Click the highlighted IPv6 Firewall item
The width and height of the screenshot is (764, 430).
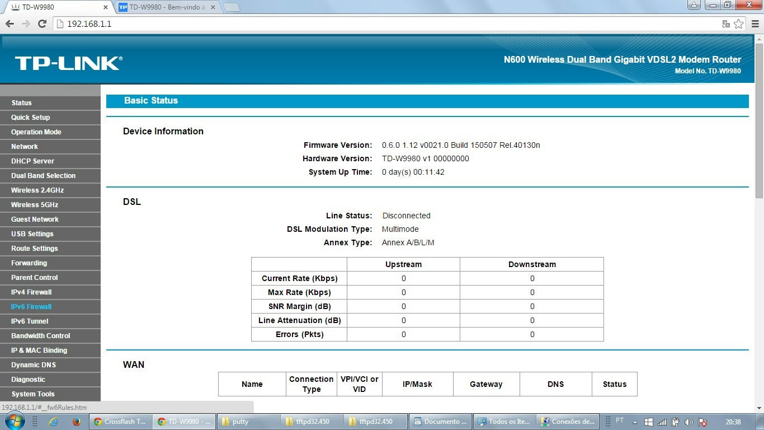coord(50,306)
